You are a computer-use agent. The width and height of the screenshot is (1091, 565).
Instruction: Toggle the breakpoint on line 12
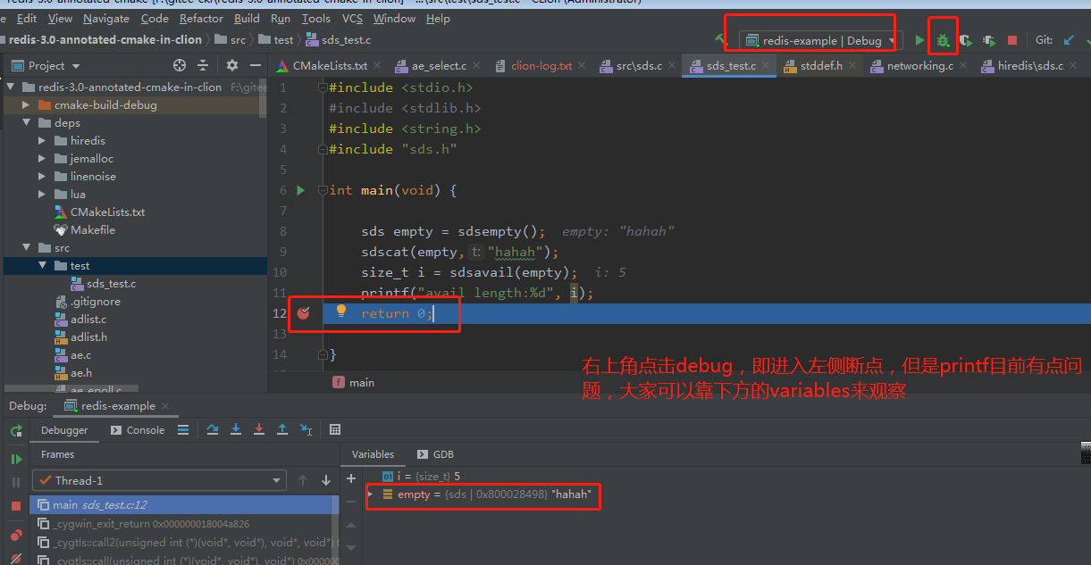click(303, 313)
